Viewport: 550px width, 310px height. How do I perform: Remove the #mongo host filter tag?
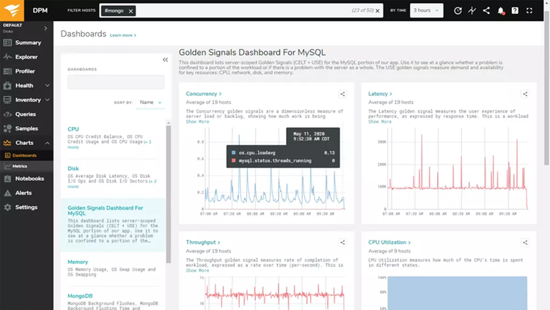point(131,11)
